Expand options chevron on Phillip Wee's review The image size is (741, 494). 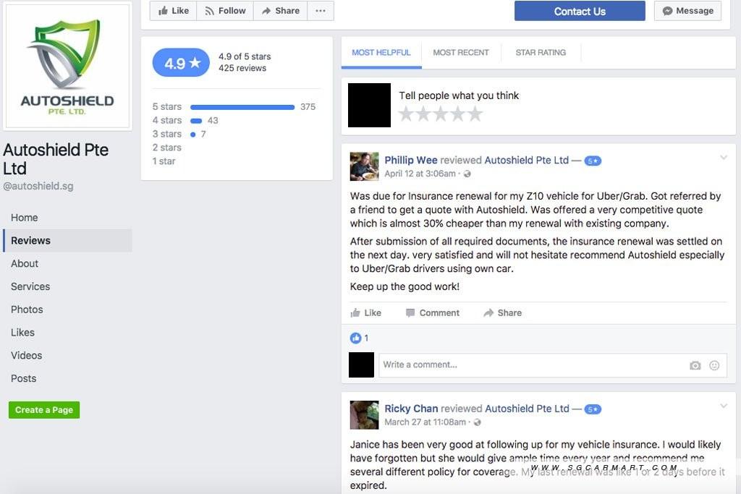tap(723, 157)
